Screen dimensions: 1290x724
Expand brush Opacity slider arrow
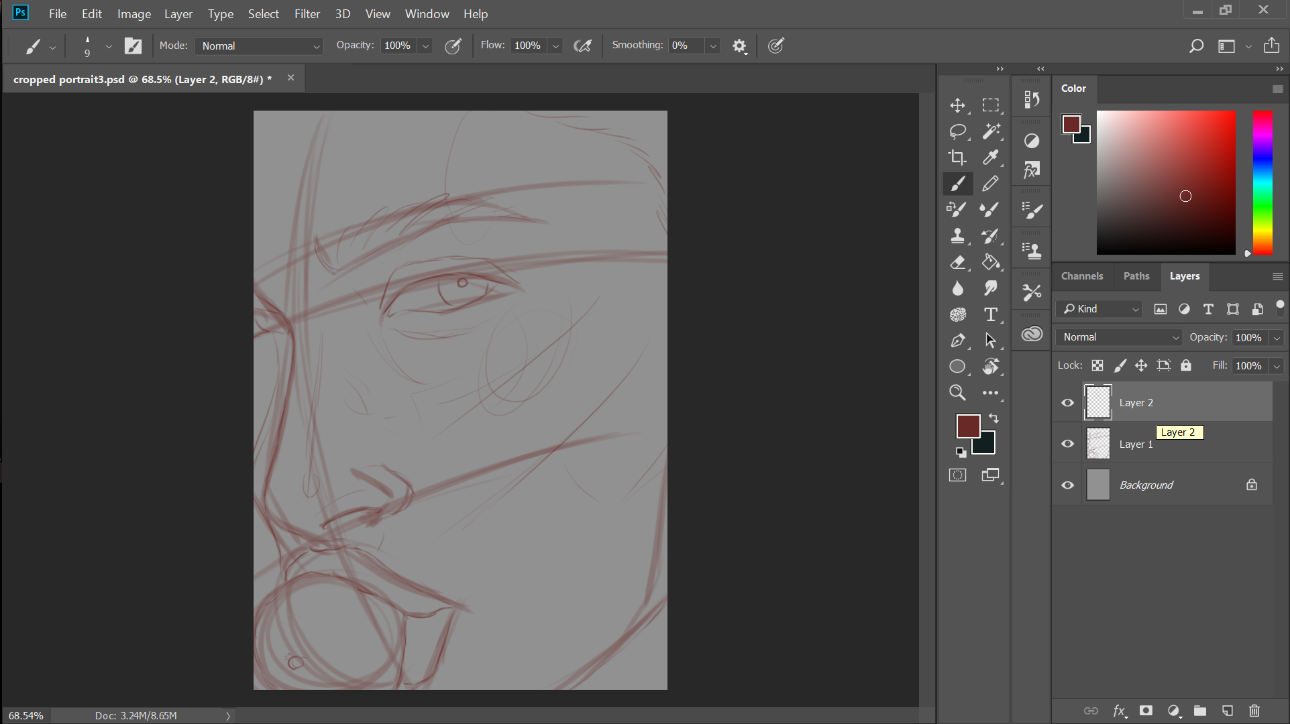[x=425, y=46]
